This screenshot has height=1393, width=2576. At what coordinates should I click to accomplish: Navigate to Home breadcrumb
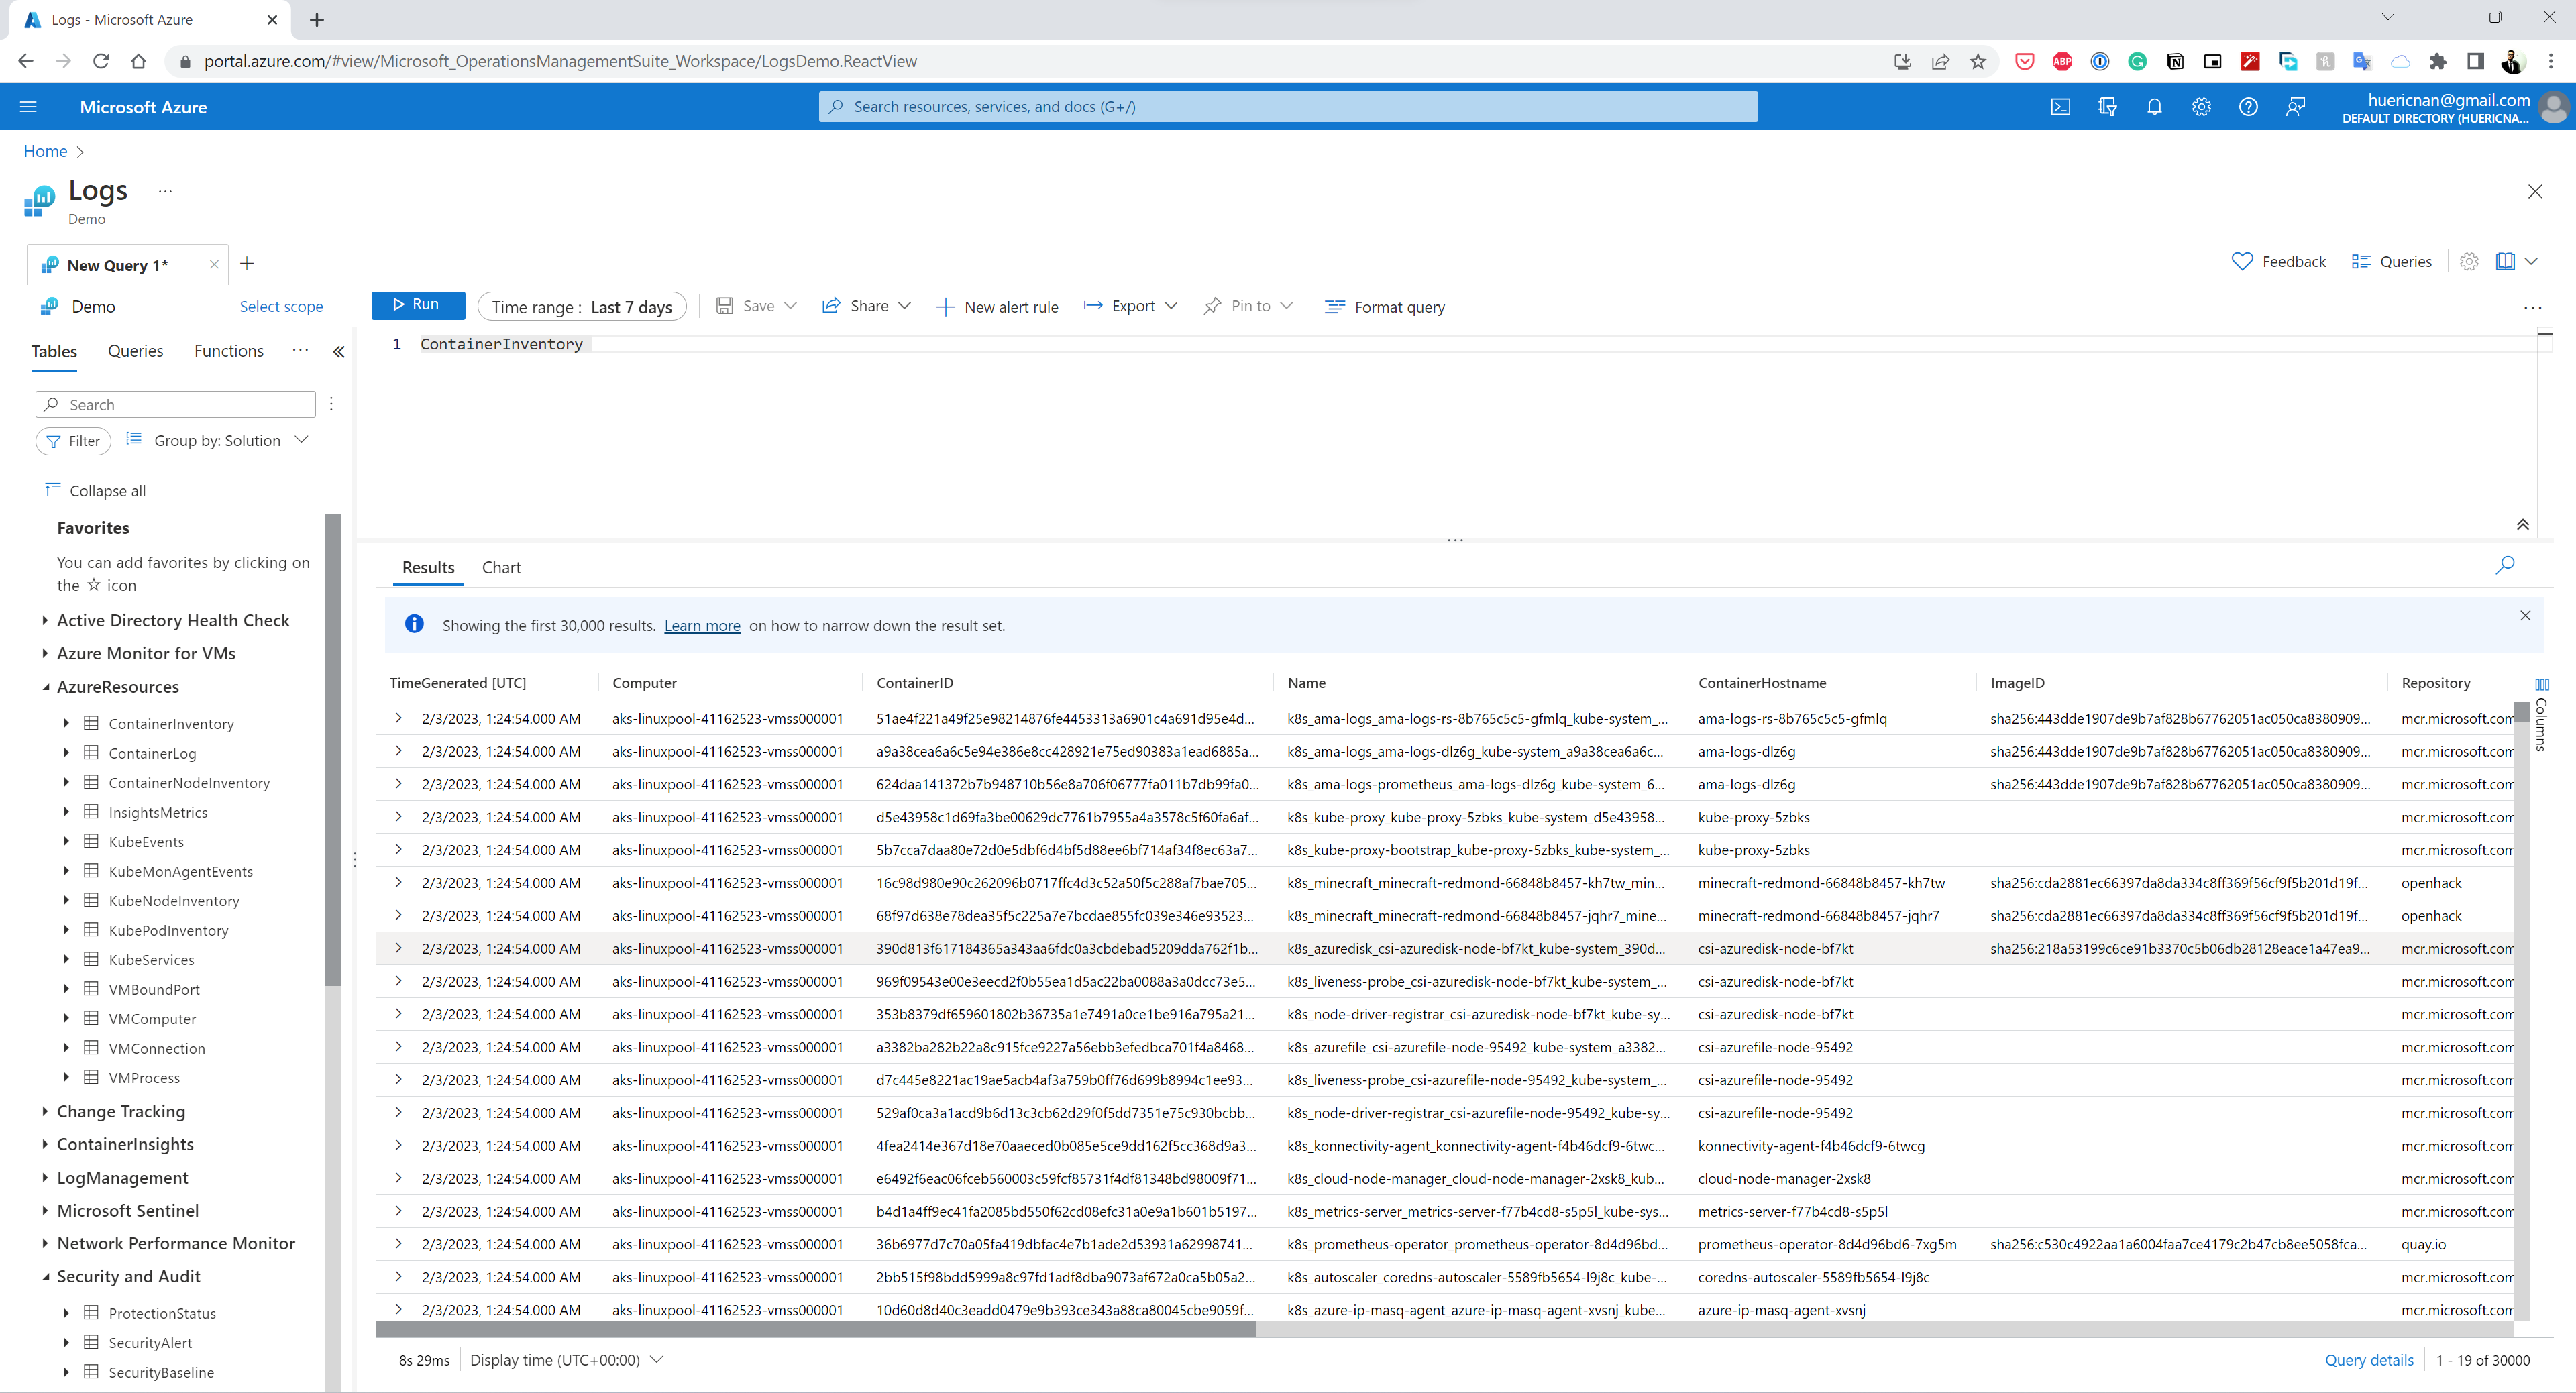(x=45, y=151)
